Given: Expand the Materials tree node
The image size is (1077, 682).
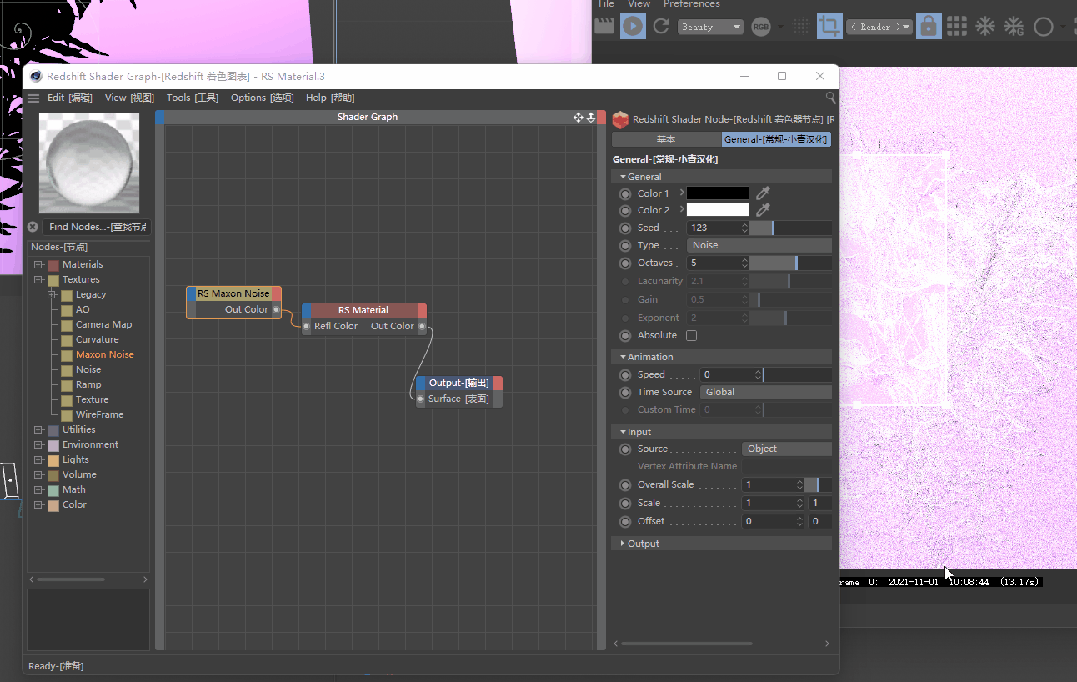Looking at the screenshot, I should click(x=38, y=264).
